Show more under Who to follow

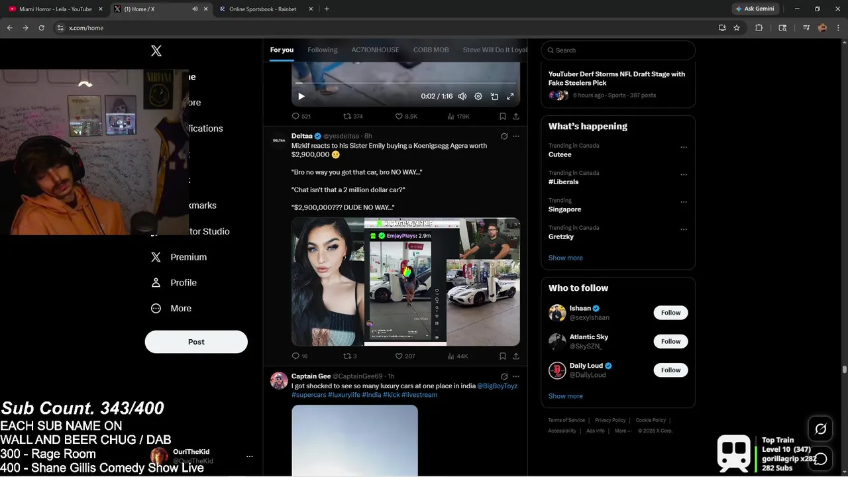566,396
